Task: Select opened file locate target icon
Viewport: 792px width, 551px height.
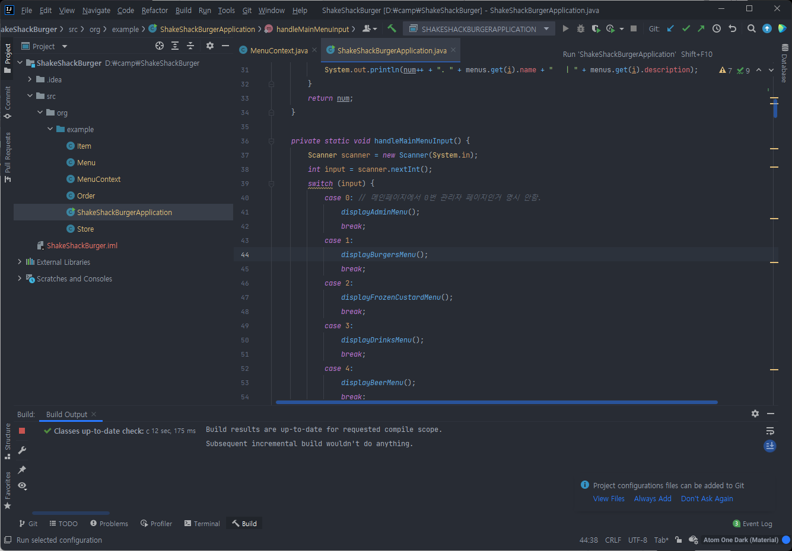Action: point(160,46)
